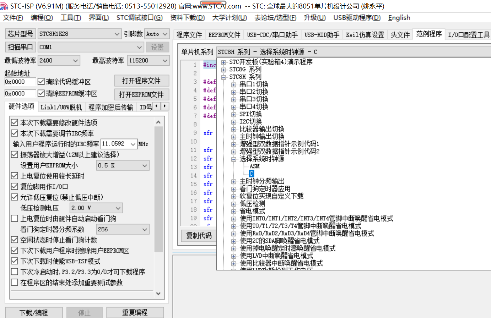This screenshot has height=318, width=491.
Task: Open the 文件(F) menu
Action: coord(13,18)
